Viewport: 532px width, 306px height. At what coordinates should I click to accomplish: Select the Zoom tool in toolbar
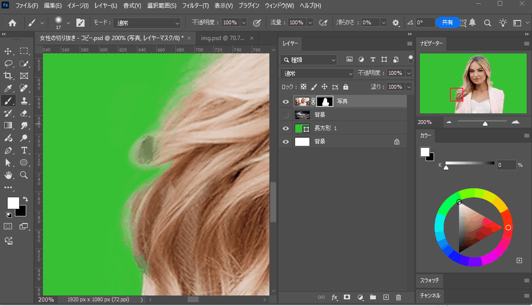pyautogui.click(x=24, y=175)
